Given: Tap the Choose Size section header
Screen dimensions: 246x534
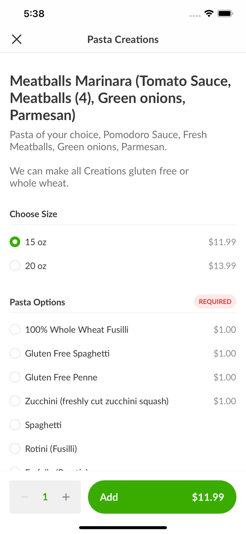Looking at the screenshot, I should [33, 214].
